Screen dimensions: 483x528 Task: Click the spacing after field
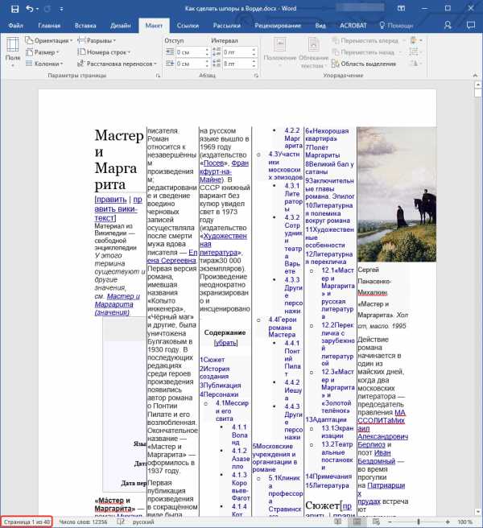[x=237, y=64]
